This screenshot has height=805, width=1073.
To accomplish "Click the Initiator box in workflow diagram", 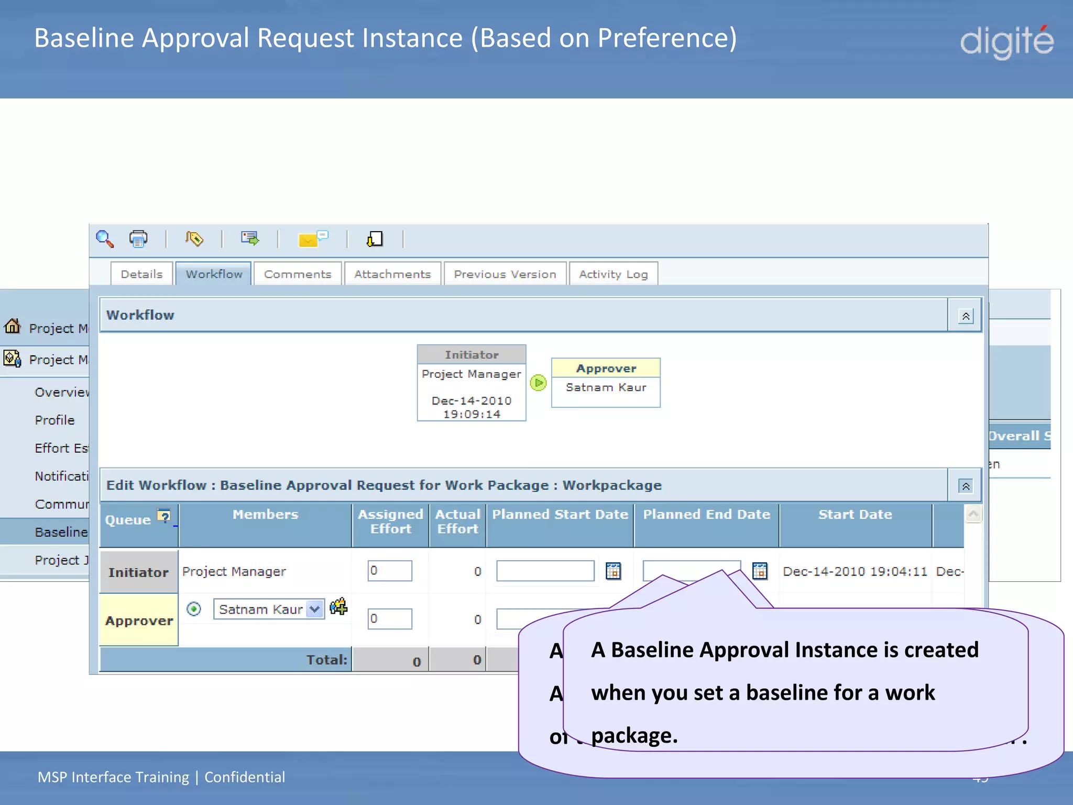I will (472, 383).
